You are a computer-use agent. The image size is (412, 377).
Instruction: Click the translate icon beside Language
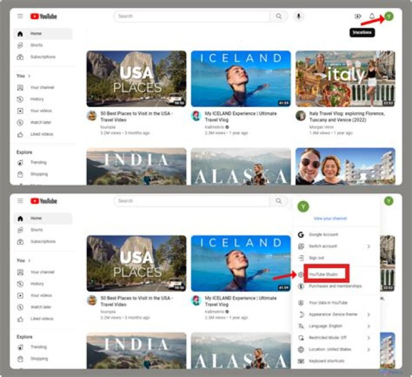click(301, 326)
